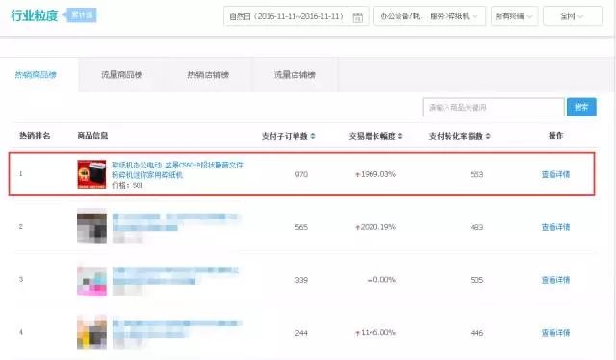Click the 热销排名 column header
This screenshot has height=360, width=616.
click(x=35, y=136)
